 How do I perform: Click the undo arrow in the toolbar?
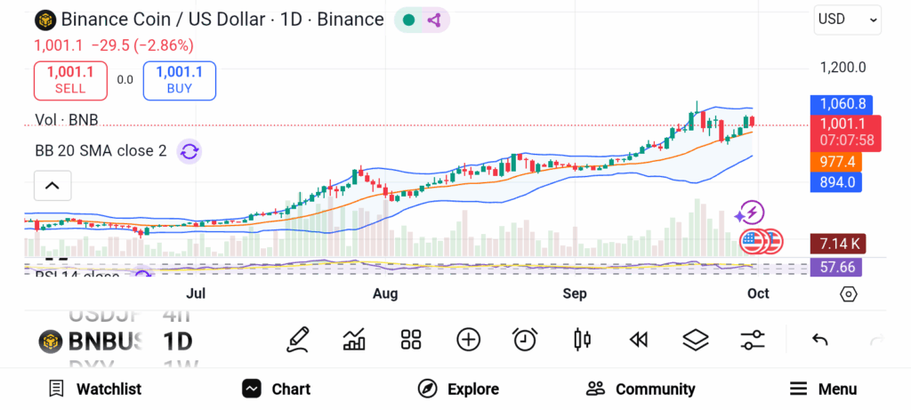pos(820,339)
